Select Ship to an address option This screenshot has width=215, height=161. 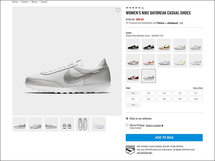point(127,119)
